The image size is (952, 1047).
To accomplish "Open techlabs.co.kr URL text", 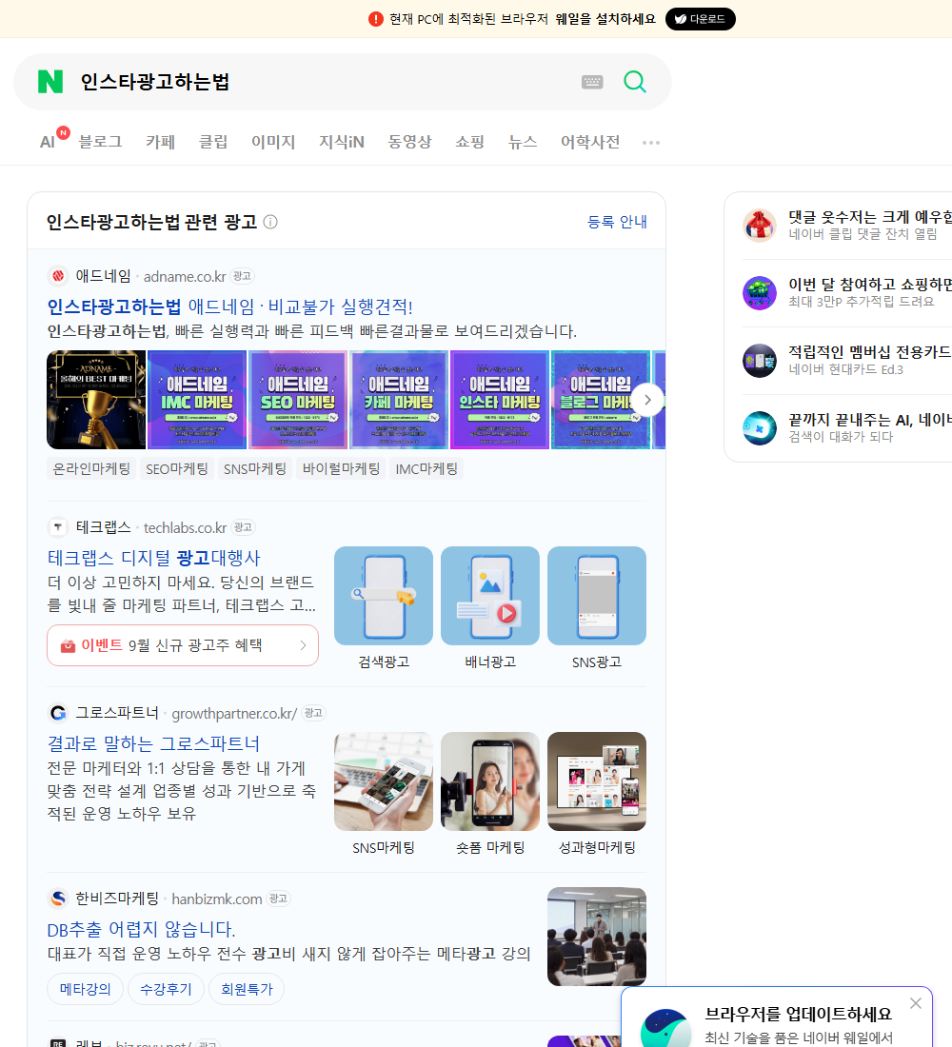I will 185,527.
